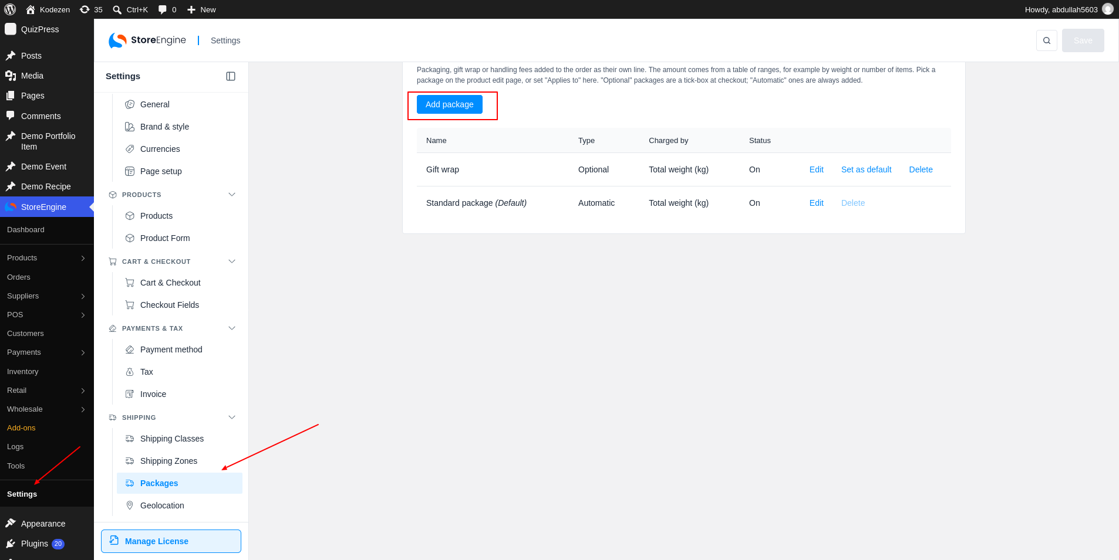This screenshot has width=1119, height=560.
Task: Expand the Products submenu arrow in StoreEngine menu
Action: [83, 258]
